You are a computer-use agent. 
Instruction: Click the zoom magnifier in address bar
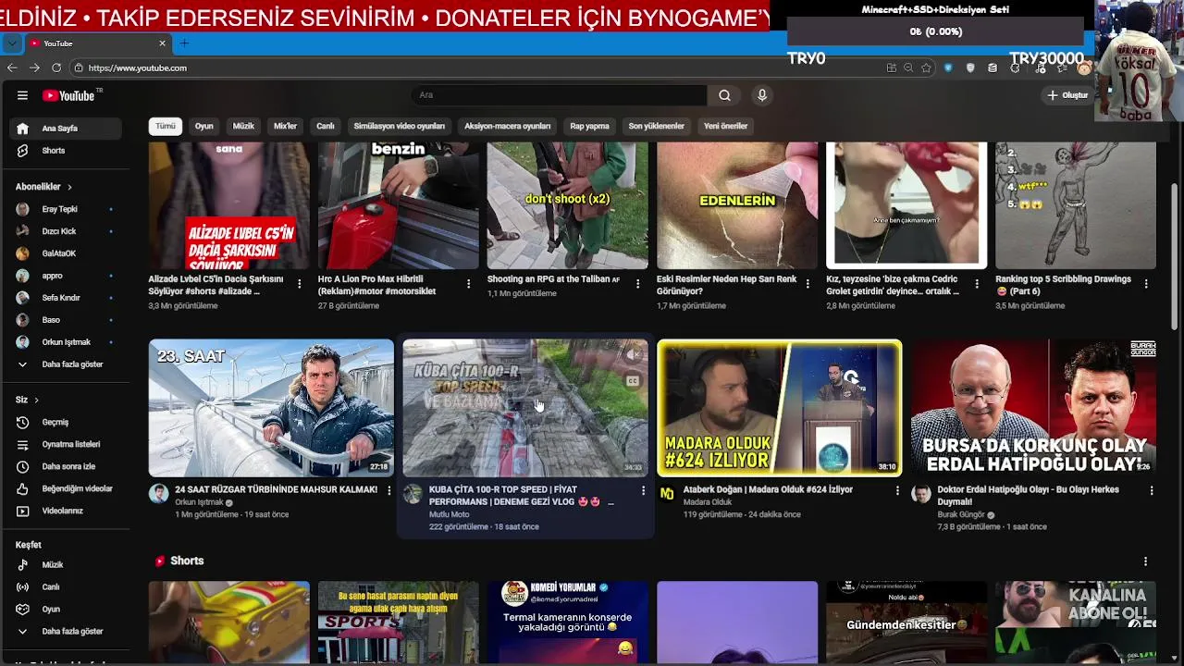(x=908, y=68)
